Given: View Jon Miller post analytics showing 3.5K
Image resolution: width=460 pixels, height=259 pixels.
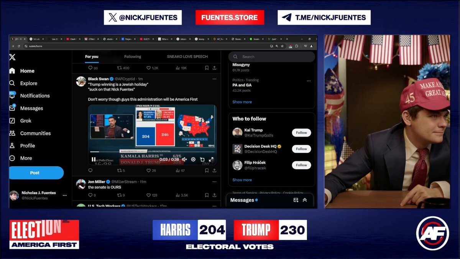Looking at the screenshot, I should pos(182,195).
